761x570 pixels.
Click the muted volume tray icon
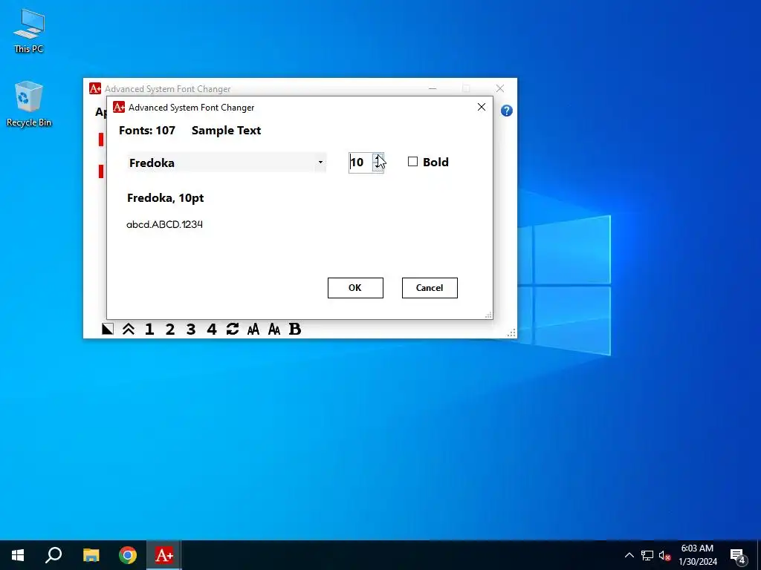665,555
